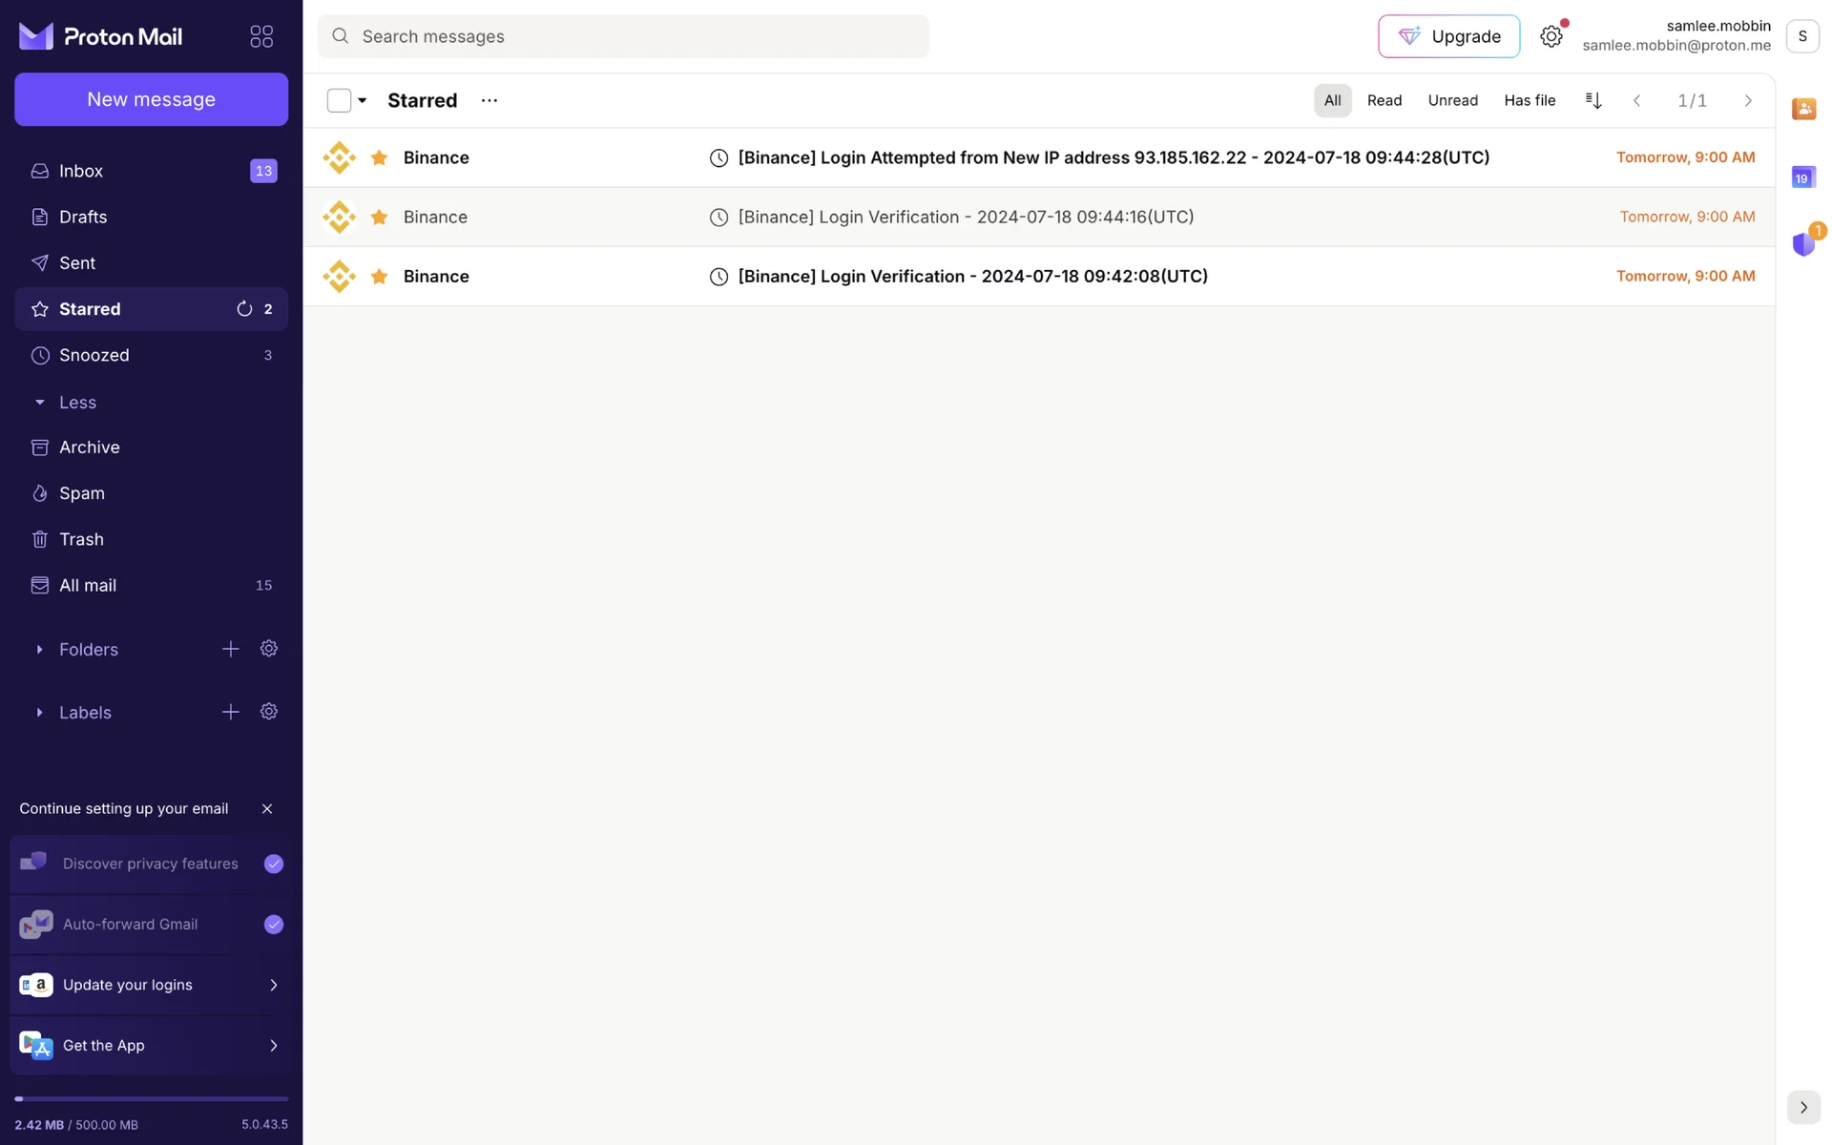
Task: Filter messages by Unread
Action: coord(1452,100)
